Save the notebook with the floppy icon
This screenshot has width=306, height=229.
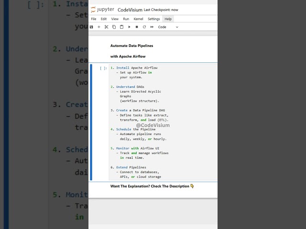[x=91, y=27]
